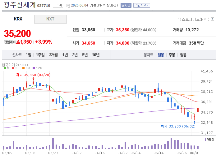
Task: Select the 1년 line chart period
Action: [65, 55]
